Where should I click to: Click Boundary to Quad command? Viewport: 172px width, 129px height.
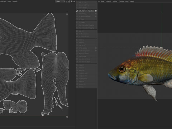point(86,62)
